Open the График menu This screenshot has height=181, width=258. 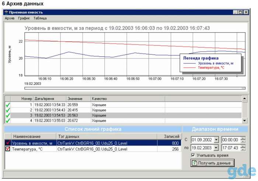[x=24, y=18]
